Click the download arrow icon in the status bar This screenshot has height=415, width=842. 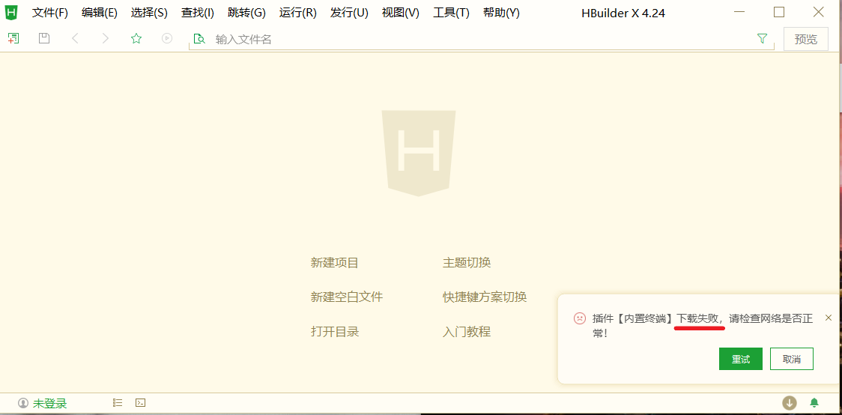tap(790, 402)
